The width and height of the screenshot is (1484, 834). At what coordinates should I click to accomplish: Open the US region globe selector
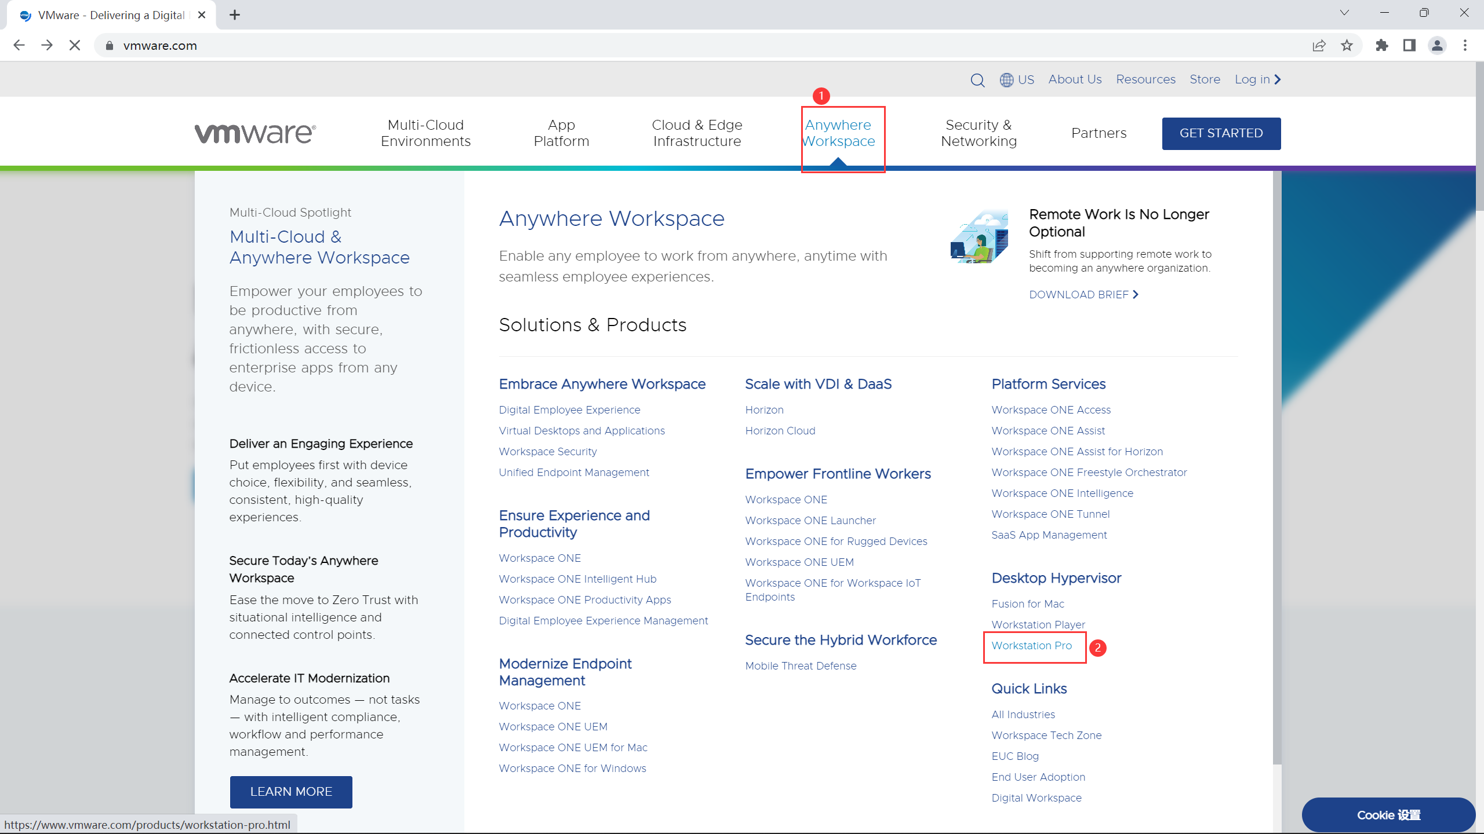point(1017,79)
